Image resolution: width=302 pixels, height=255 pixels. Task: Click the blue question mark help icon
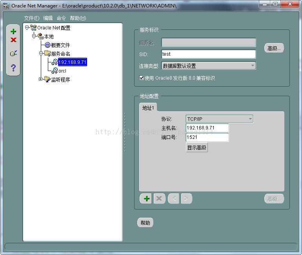point(13,67)
